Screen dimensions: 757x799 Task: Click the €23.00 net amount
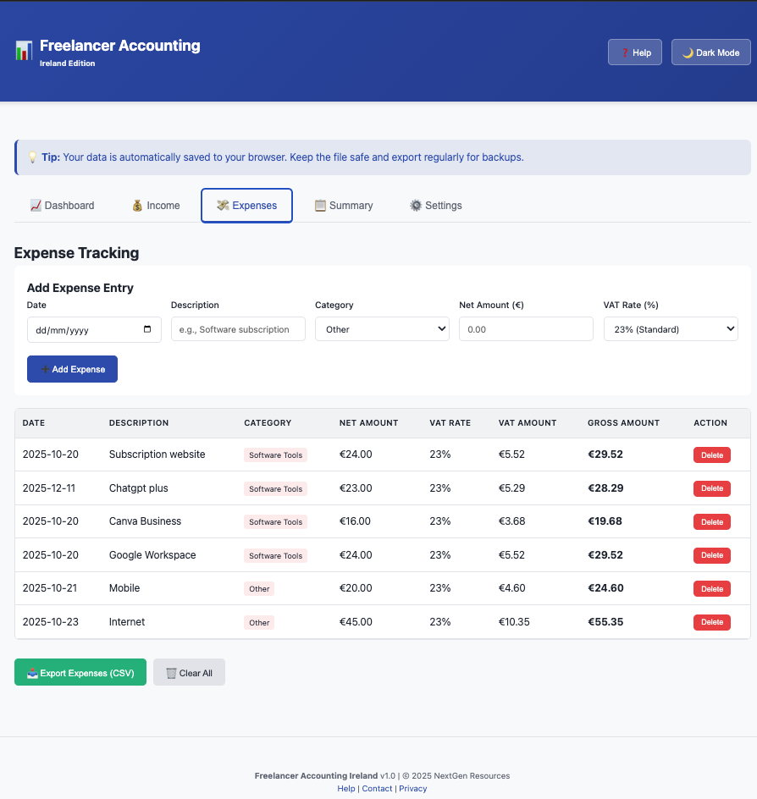[356, 488]
